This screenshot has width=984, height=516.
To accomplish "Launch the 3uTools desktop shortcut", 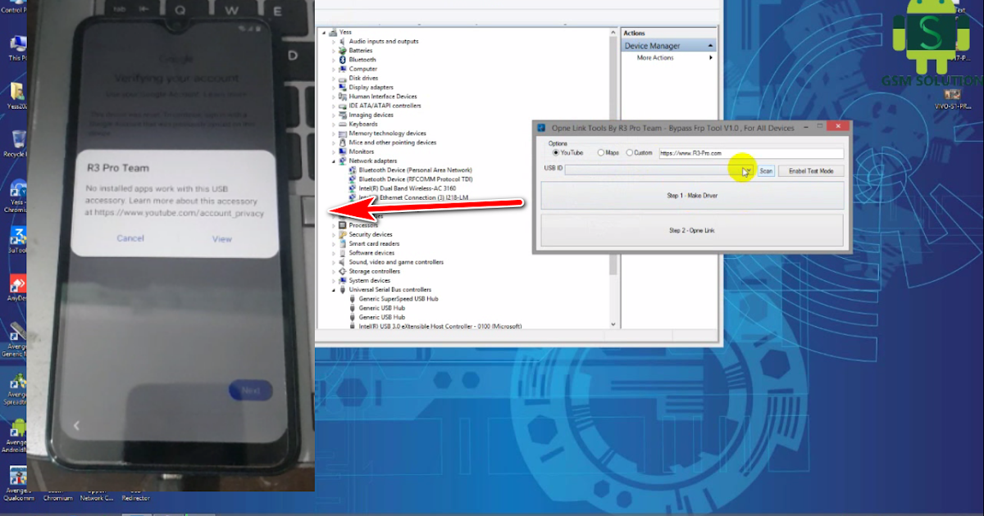I will click(16, 240).
